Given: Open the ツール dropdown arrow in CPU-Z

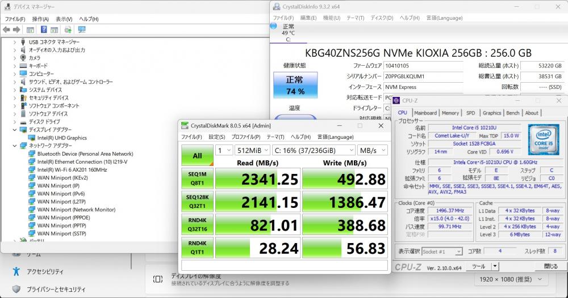Looking at the screenshot, I should 495,266.
